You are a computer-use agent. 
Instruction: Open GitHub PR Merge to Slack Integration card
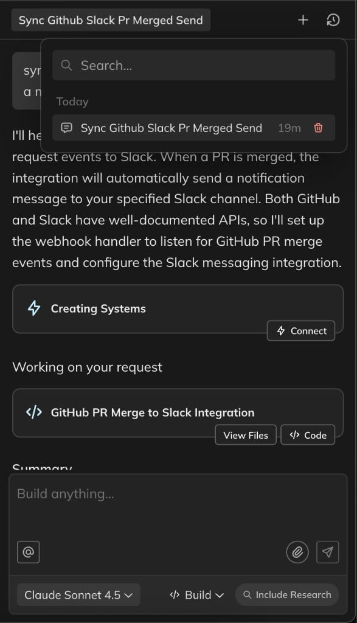[178, 413]
